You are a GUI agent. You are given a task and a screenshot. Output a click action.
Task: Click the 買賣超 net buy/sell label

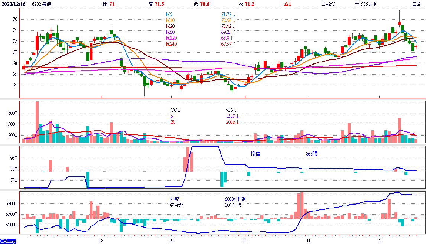click(177, 205)
